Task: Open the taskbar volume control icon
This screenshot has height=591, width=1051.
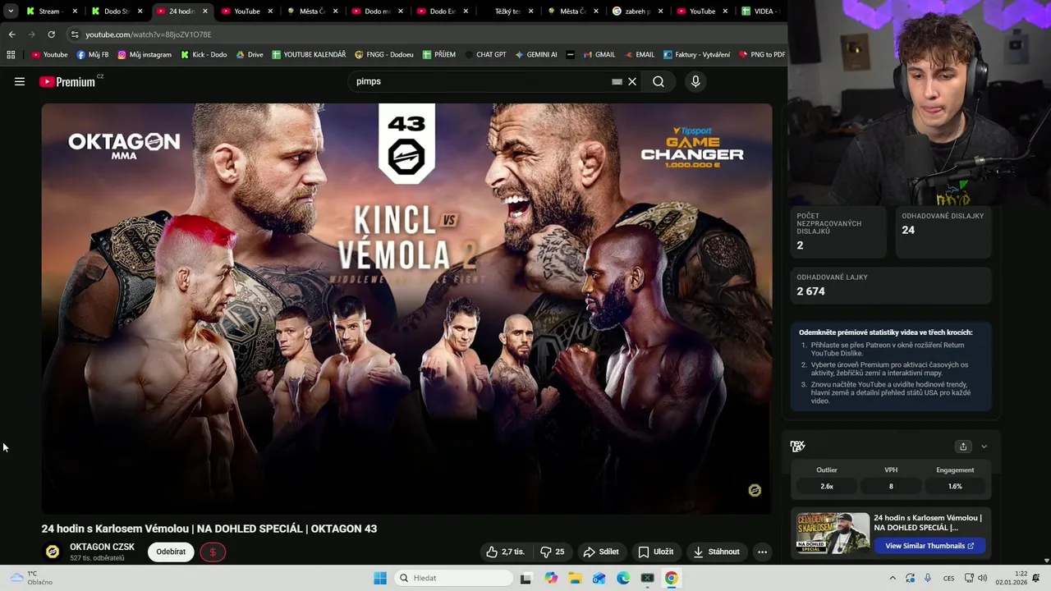Action: [x=982, y=578]
